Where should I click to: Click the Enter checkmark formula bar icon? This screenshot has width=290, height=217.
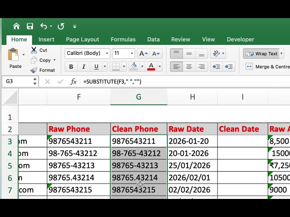[60, 81]
